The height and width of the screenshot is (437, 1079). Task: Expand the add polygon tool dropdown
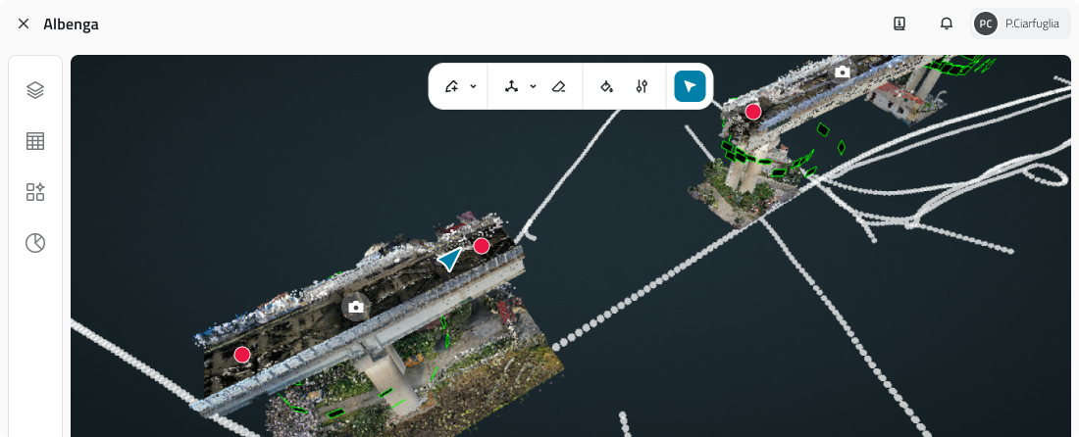coord(474,86)
